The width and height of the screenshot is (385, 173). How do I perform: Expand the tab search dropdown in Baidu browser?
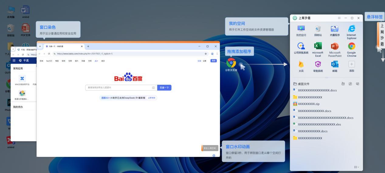pyautogui.click(x=40, y=46)
